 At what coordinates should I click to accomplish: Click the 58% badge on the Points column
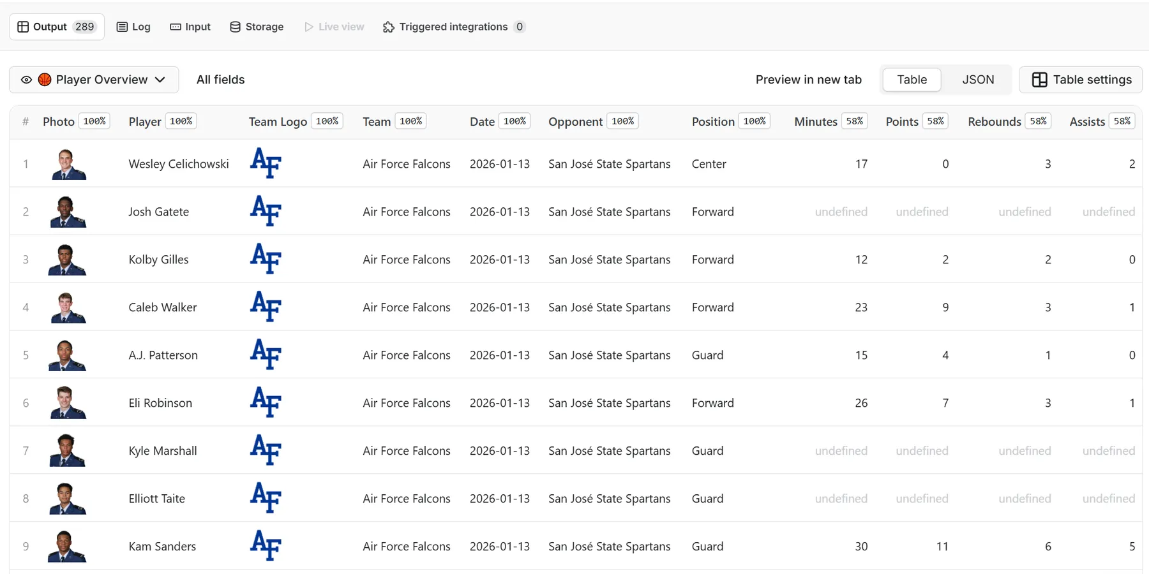936,121
